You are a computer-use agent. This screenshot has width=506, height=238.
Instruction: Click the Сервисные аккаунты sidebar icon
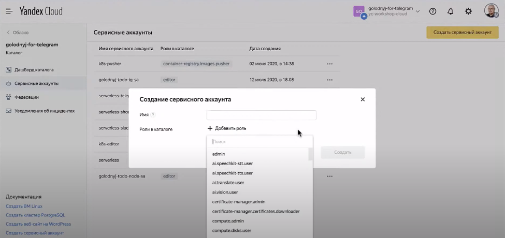click(8, 83)
